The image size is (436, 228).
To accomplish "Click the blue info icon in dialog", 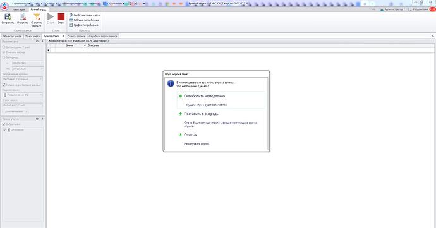I will 171,83.
